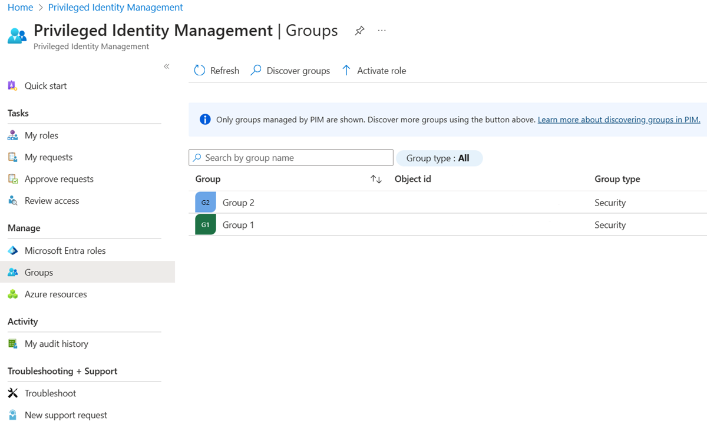Screen dimensions: 707x444
Task: Go to Microsoft Entra roles
Action: 65,251
